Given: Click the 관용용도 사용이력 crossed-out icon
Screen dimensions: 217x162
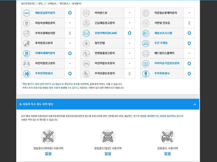Looking at the screenshot, I should coord(167,137).
